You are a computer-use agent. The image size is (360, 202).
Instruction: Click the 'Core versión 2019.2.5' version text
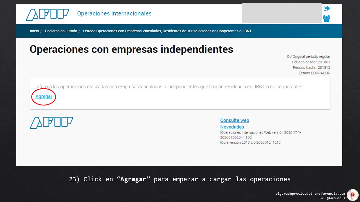coord(251,142)
